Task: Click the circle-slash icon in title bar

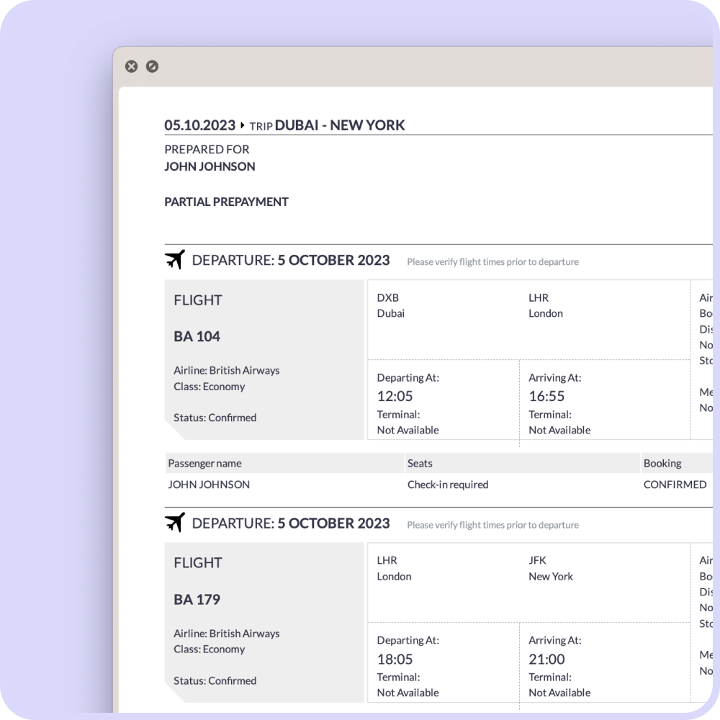Action: point(152,66)
